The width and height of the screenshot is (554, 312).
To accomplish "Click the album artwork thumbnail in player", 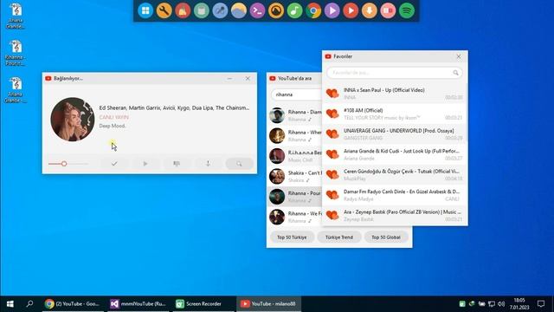I will (x=73, y=120).
